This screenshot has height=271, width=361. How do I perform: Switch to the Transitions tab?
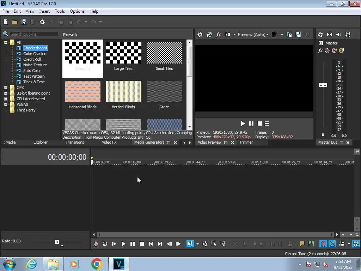75,143
